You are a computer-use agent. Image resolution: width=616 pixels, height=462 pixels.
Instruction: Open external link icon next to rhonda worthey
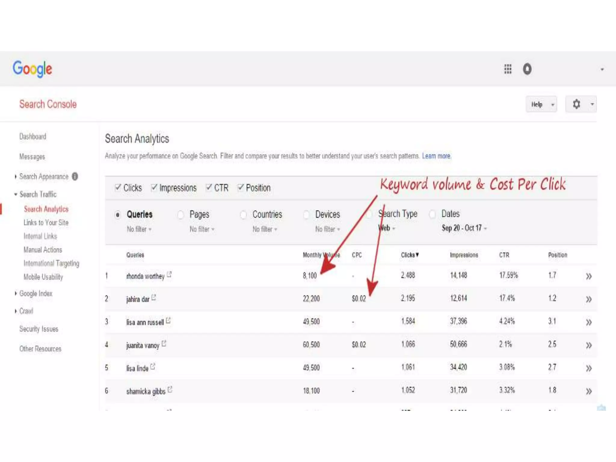(169, 275)
